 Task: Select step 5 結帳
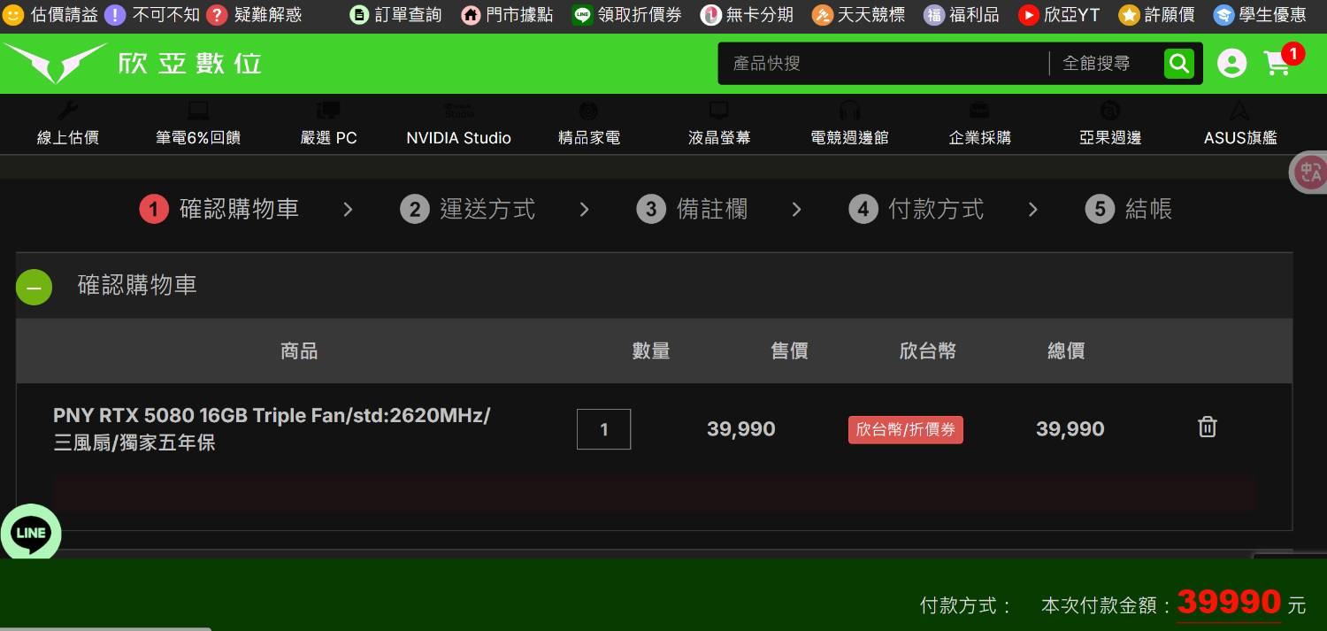[x=1129, y=209]
